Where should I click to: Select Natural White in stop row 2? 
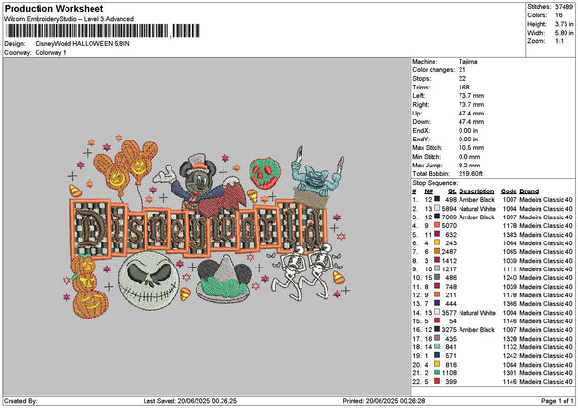pyautogui.click(x=477, y=209)
